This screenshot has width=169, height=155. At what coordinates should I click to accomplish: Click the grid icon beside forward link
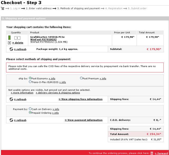point(152,153)
